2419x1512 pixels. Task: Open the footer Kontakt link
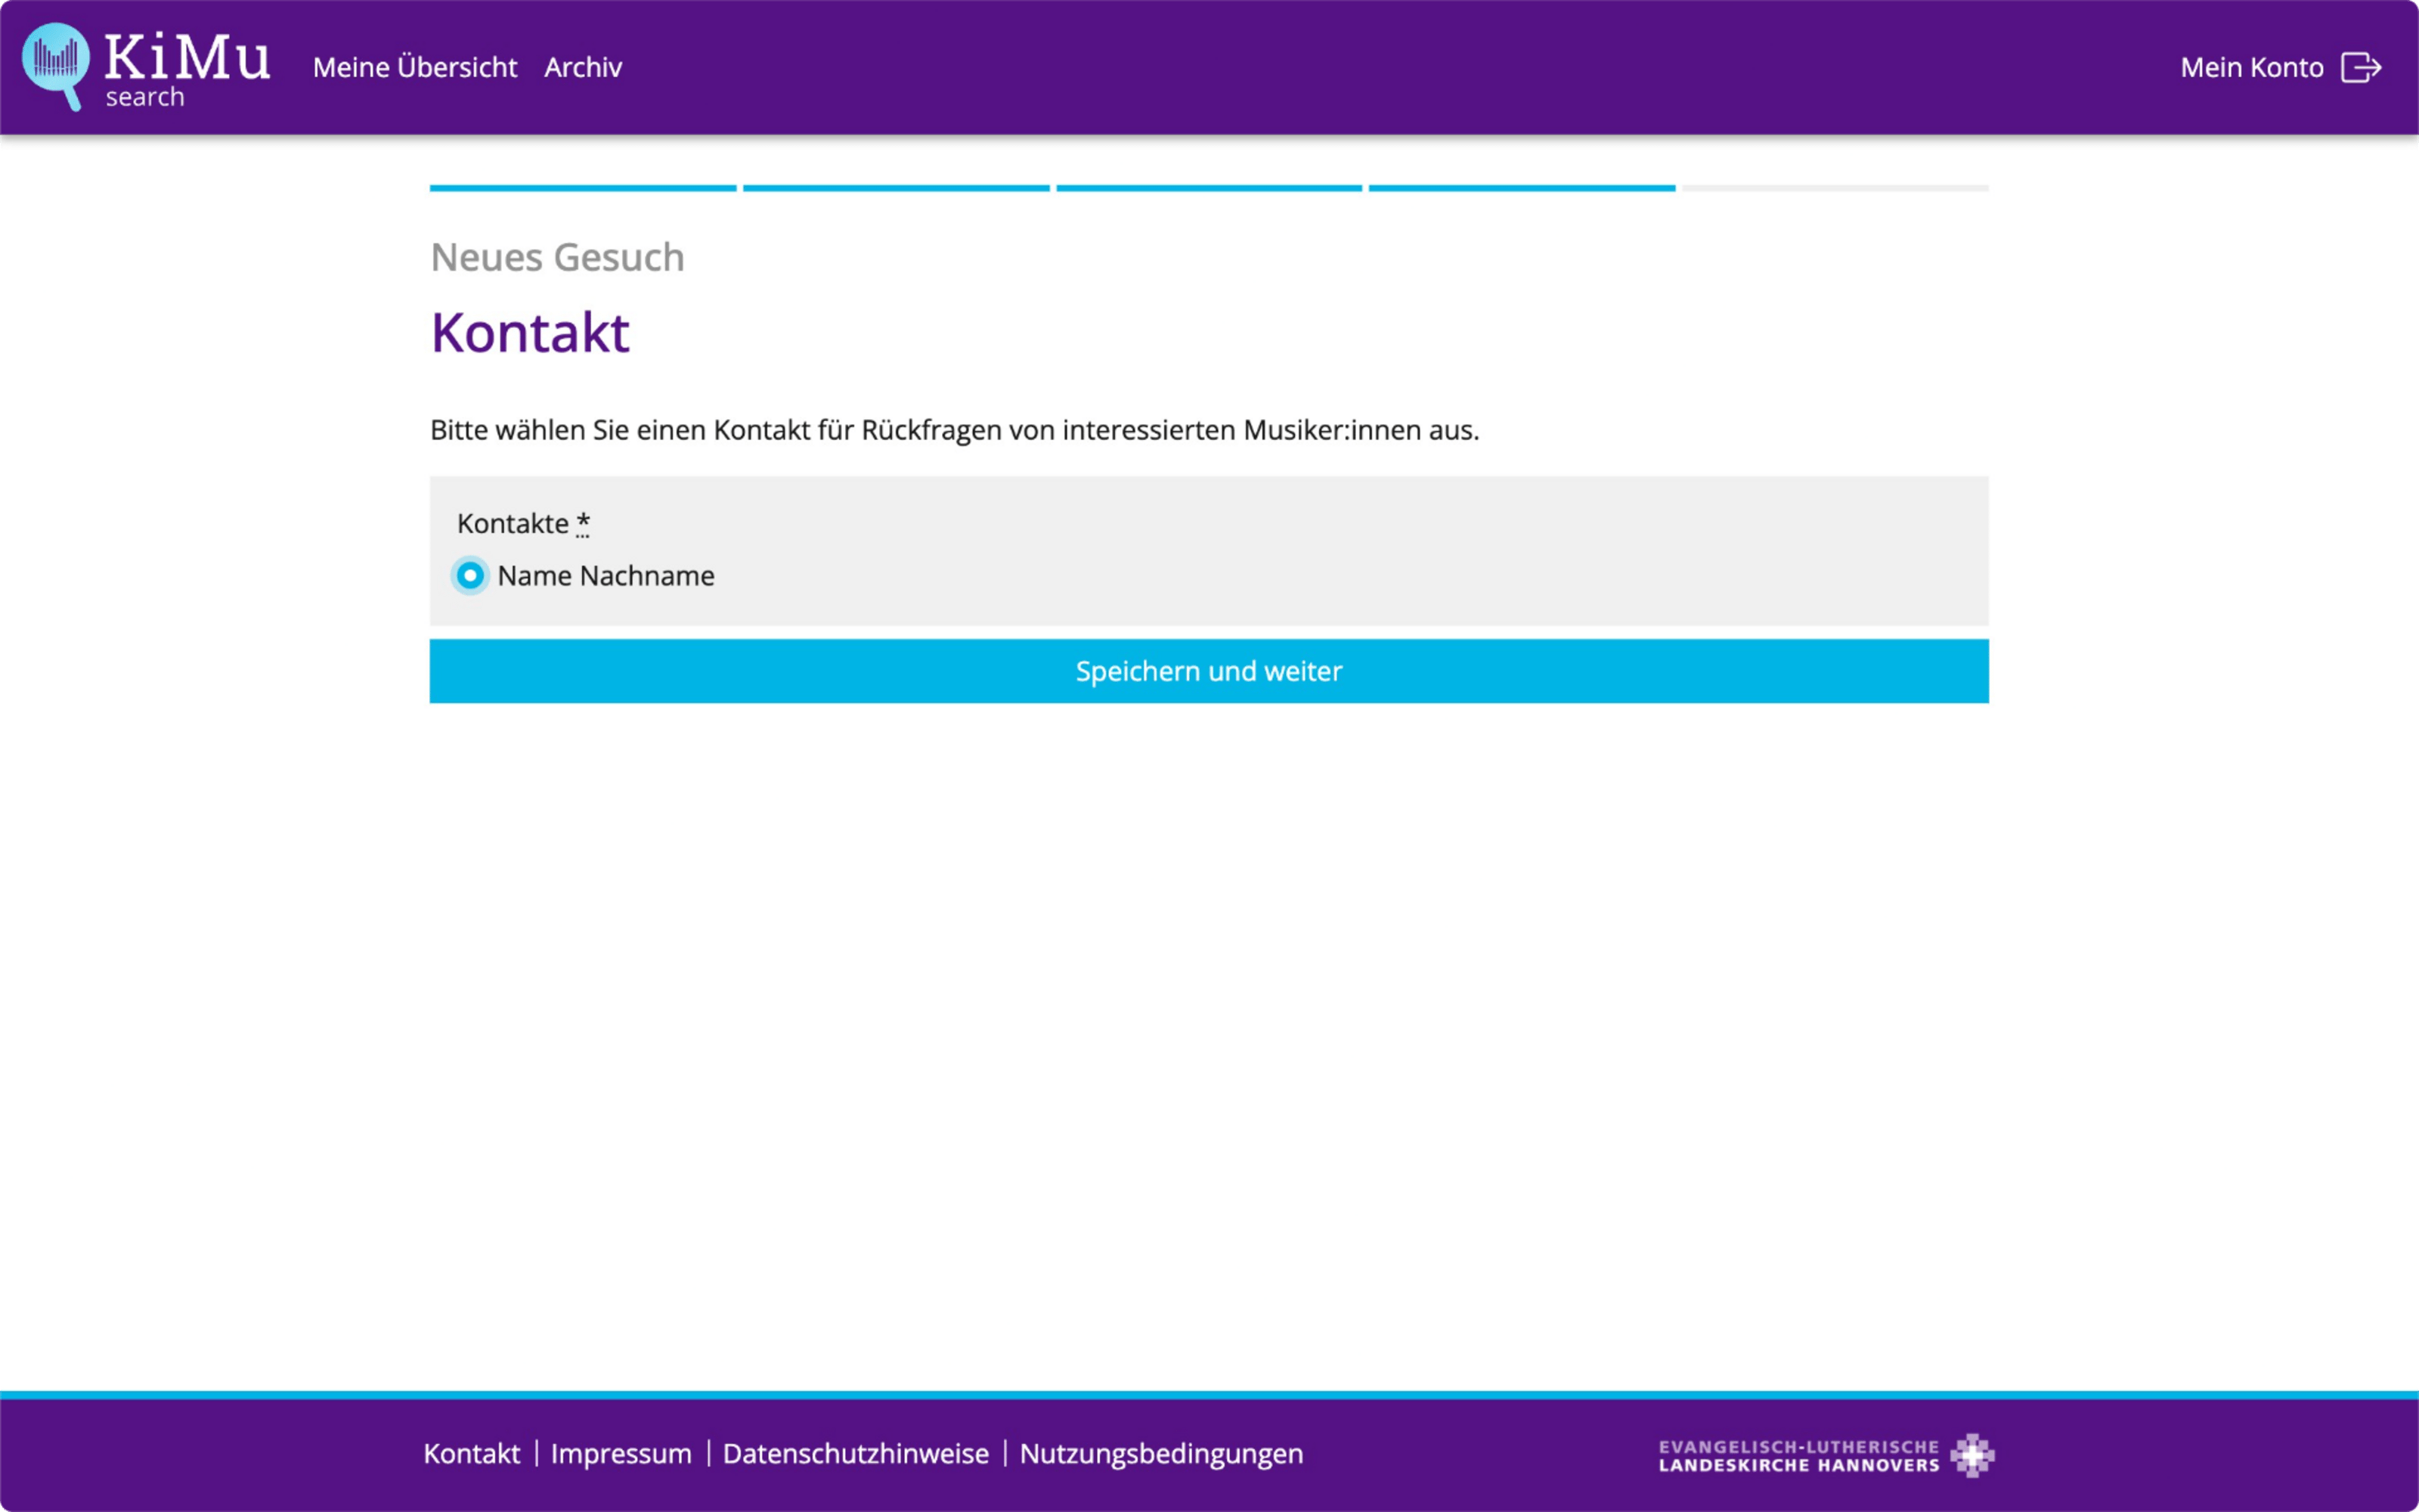click(x=472, y=1453)
